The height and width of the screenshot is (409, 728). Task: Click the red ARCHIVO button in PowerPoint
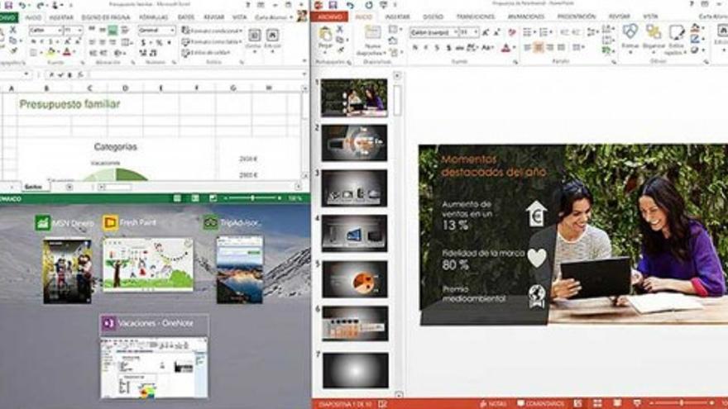pos(329,17)
